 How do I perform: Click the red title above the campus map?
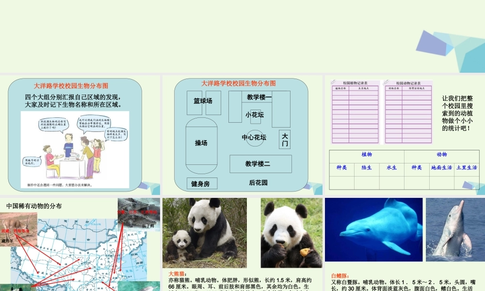[x=239, y=83]
